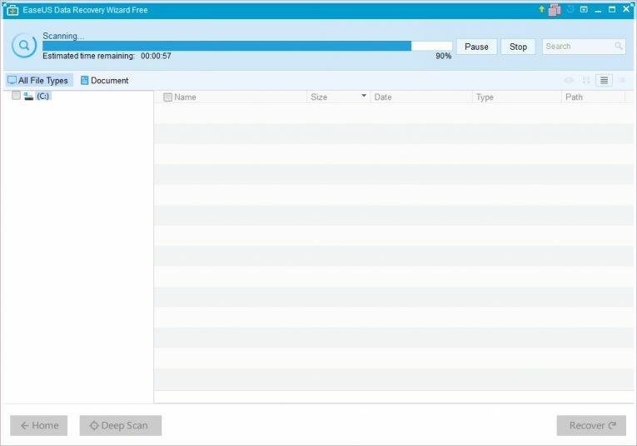Click the C: drive icon
The image size is (637, 446).
point(28,97)
